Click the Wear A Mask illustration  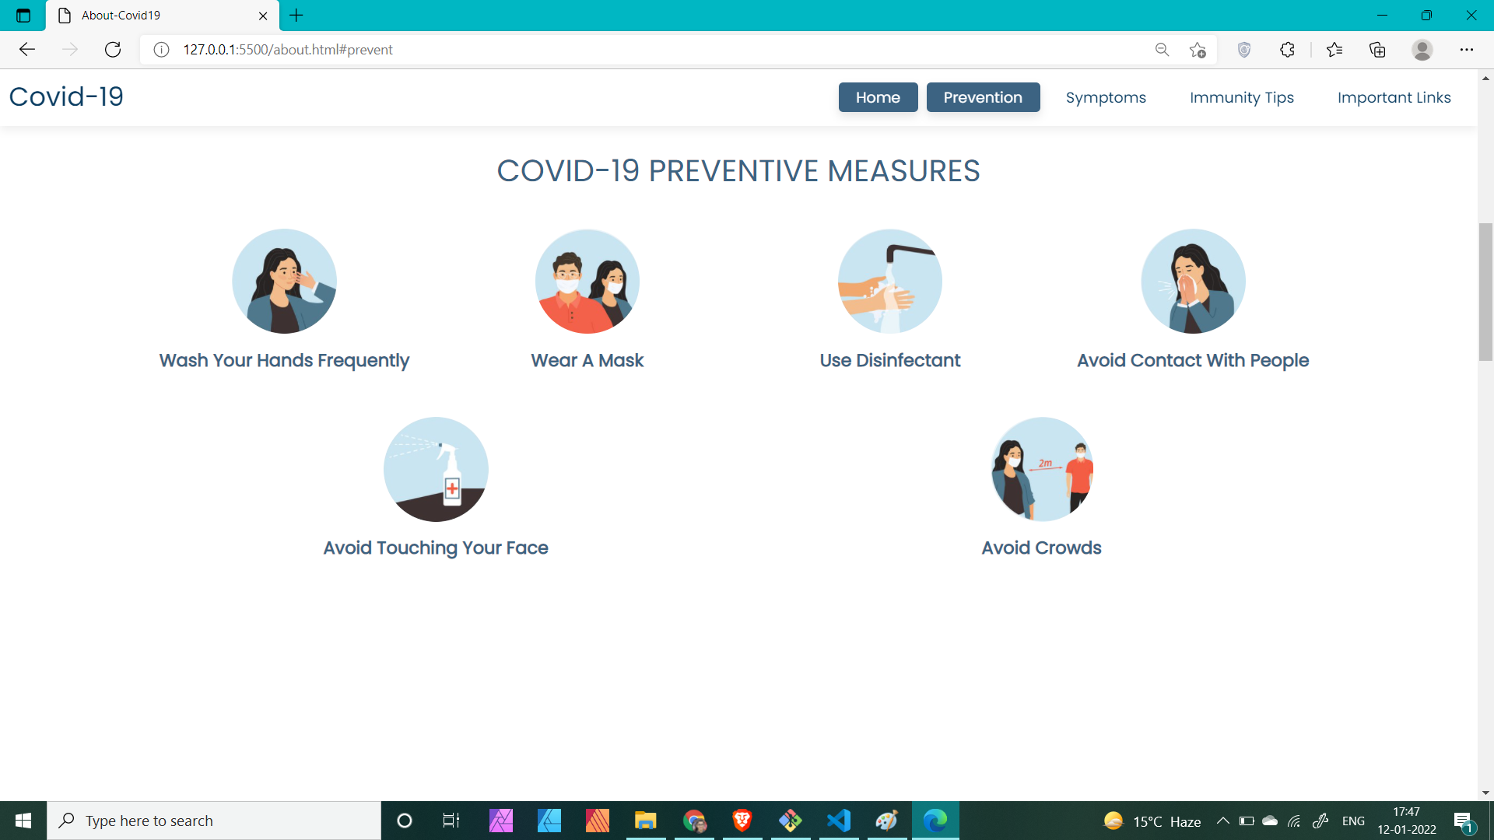tap(587, 282)
